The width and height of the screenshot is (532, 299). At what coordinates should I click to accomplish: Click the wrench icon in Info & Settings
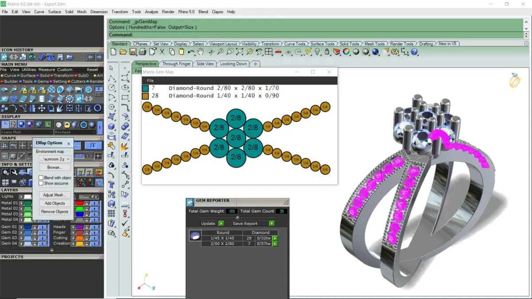pos(14,172)
